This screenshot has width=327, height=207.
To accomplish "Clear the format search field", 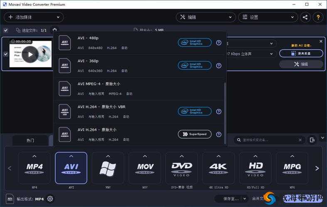I will tap(300, 140).
